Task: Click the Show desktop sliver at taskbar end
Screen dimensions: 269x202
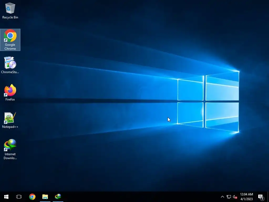Action: (x=268, y=197)
